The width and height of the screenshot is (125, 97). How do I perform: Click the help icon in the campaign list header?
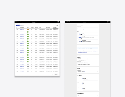(x=57, y=22)
